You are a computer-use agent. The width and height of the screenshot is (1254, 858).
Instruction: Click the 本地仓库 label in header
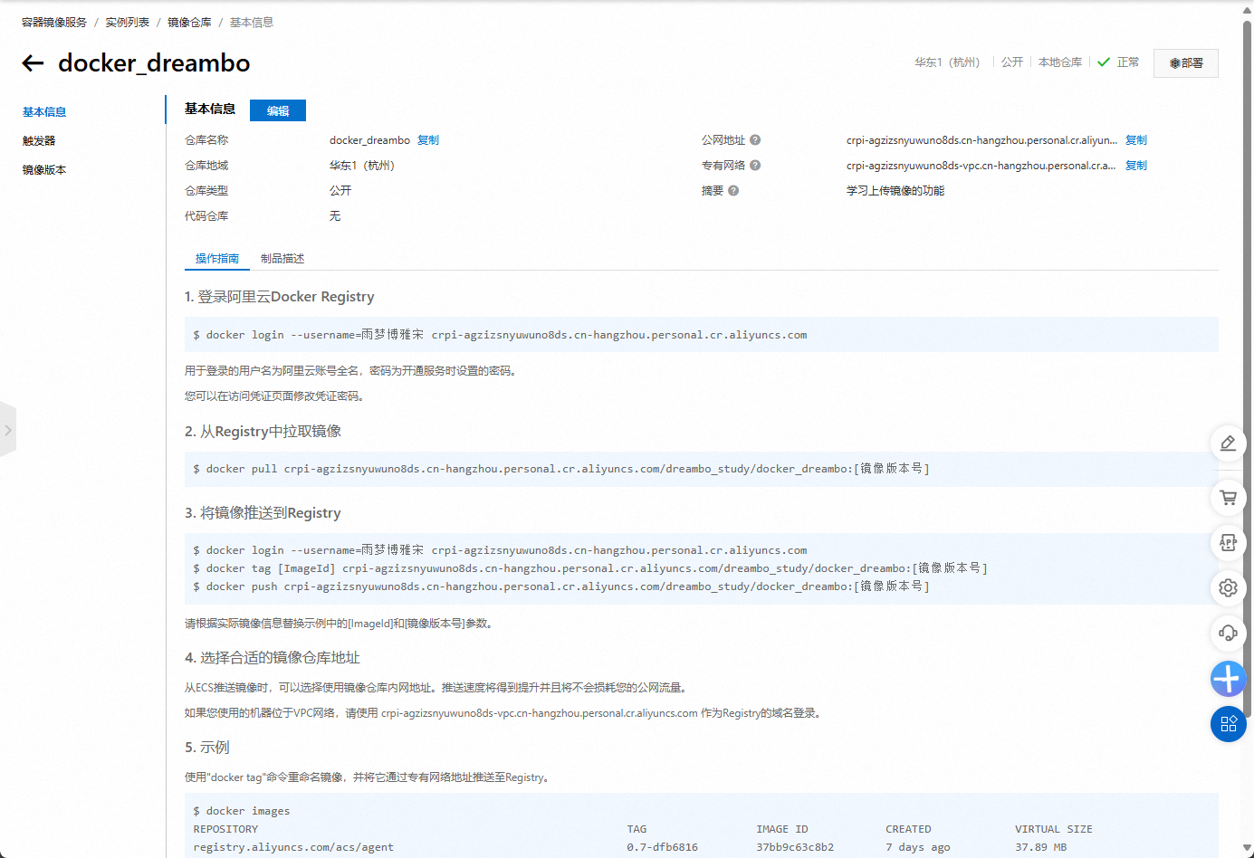click(1060, 62)
